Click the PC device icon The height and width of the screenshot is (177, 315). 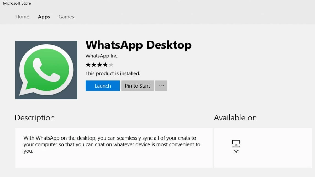point(236,144)
